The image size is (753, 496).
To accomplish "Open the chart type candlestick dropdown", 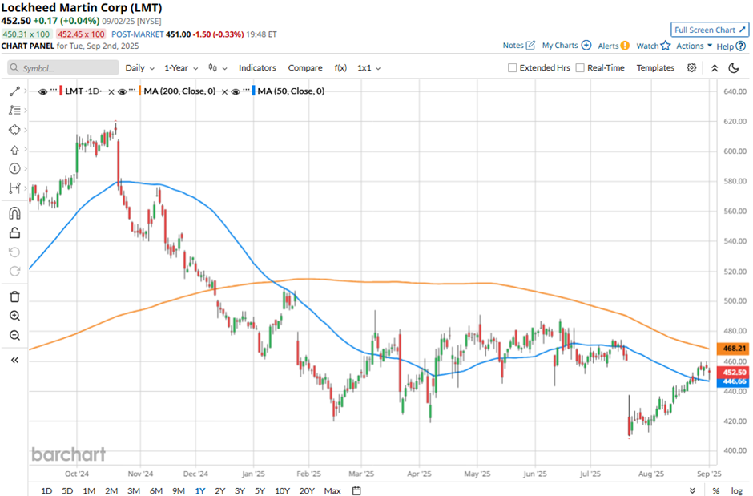I will click(218, 67).
